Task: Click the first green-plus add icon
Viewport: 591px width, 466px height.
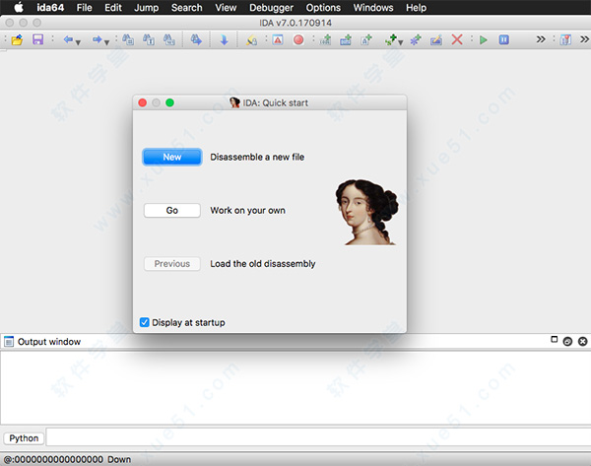Action: pyautogui.click(x=325, y=39)
